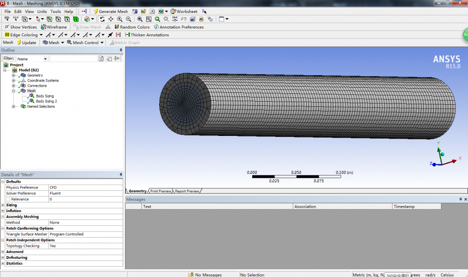The width and height of the screenshot is (468, 277).
Task: Select the Rotate view tool
Action: 102,19
